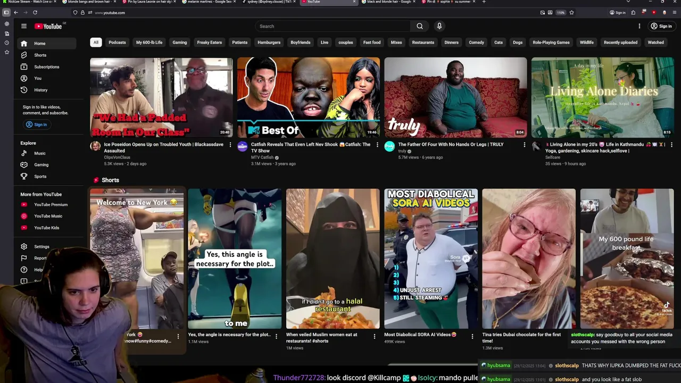Image resolution: width=681 pixels, height=383 pixels.
Task: Click the sidebar Sign in button
Action: click(37, 124)
